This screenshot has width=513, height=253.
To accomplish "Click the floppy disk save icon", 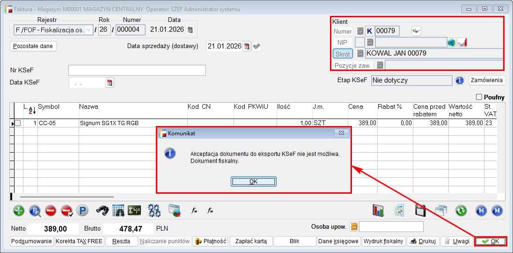I will [420, 211].
